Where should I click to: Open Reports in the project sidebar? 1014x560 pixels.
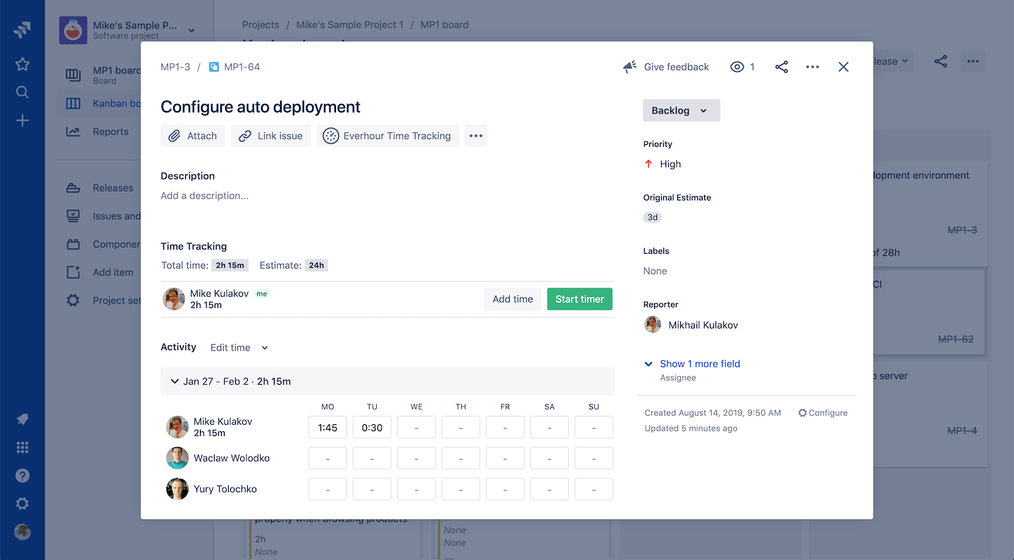[x=111, y=132]
